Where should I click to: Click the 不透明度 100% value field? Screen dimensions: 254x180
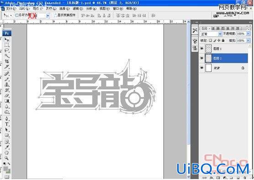click(241, 33)
